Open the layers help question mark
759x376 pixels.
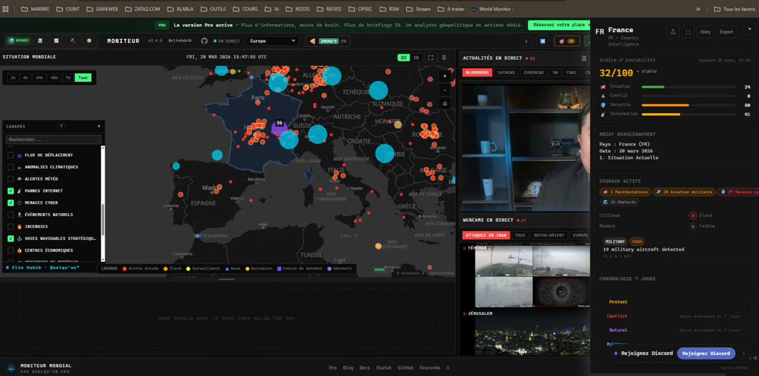(61, 126)
